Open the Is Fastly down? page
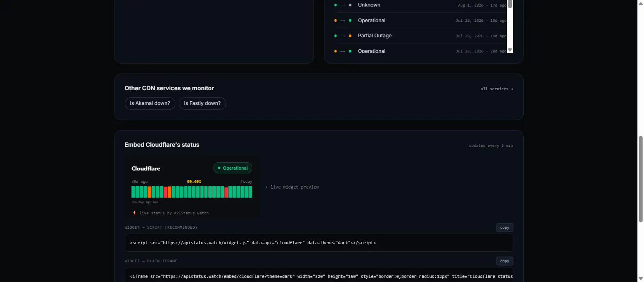Viewport: 644px width, 282px height. pos(202,103)
